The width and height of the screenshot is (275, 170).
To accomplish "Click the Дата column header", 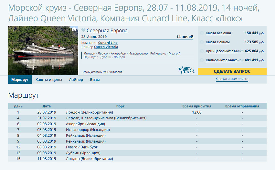I will pyautogui.click(x=47, y=106).
